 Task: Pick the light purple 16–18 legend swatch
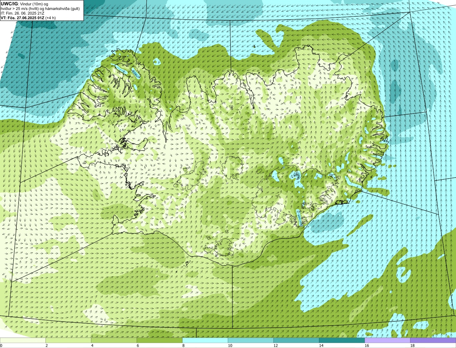pos(388,340)
